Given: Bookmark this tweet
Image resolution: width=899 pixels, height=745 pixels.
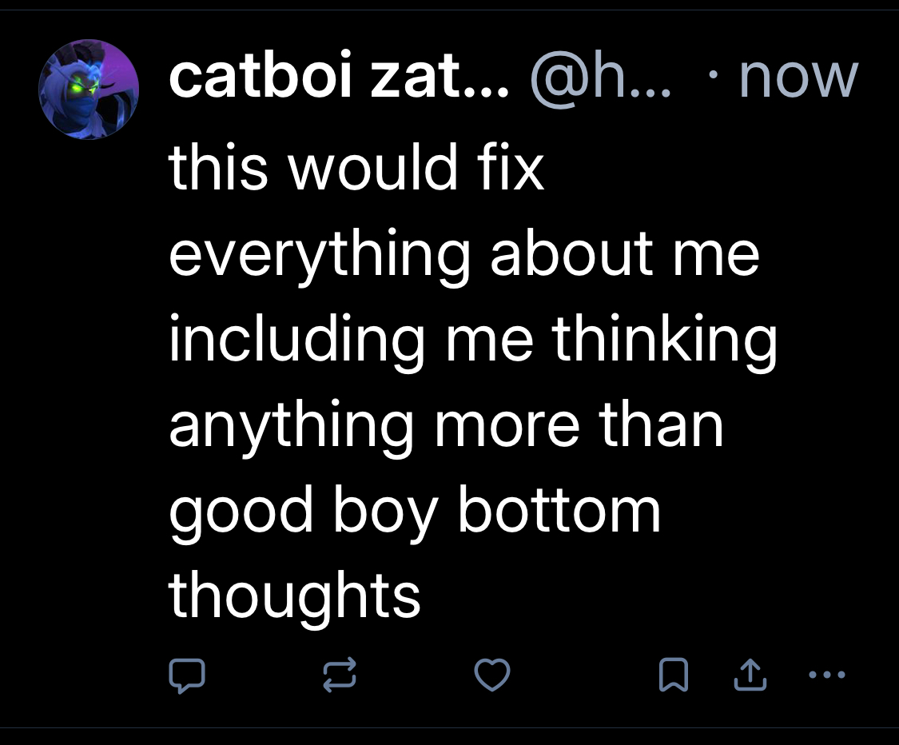Looking at the screenshot, I should pos(673,677).
